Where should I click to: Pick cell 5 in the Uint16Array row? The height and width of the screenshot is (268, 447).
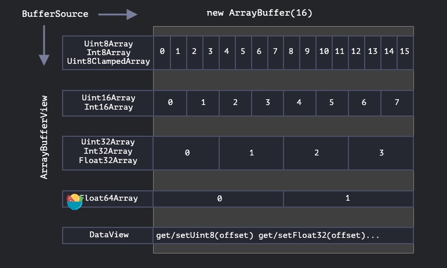(x=332, y=103)
